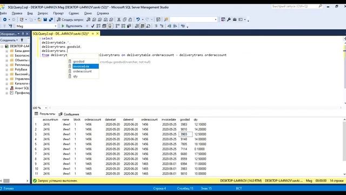
Task: Expand the Агент SQL node
Action: point(6,88)
